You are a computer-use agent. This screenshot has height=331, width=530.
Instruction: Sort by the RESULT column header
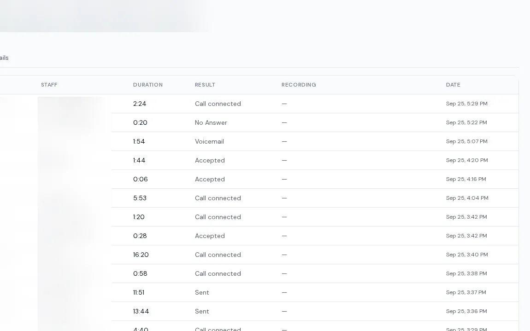coord(205,85)
